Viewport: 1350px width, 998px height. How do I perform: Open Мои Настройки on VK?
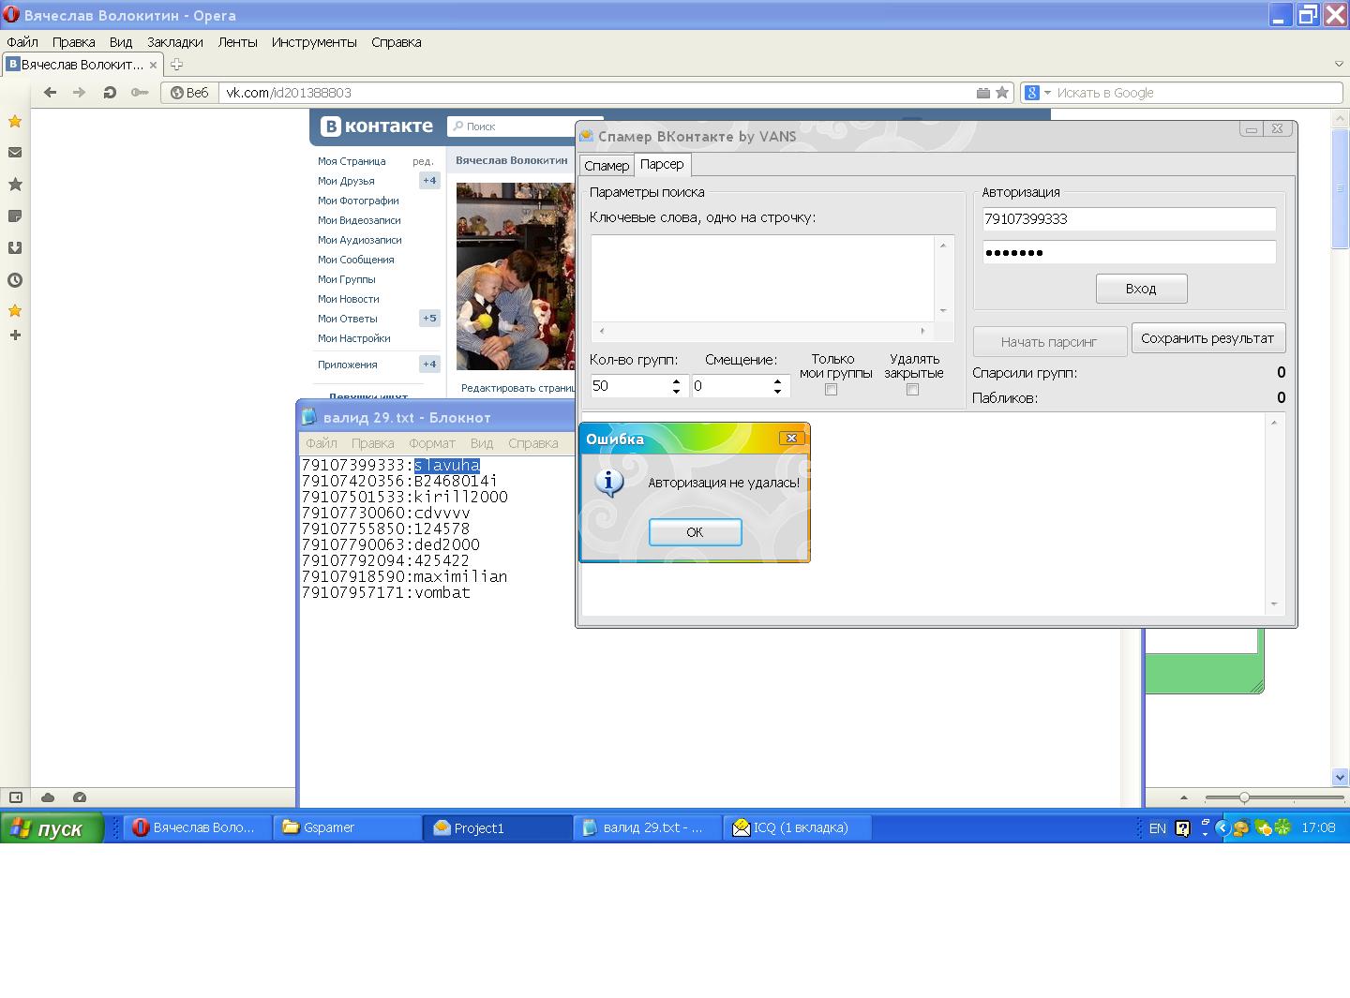[x=353, y=338]
